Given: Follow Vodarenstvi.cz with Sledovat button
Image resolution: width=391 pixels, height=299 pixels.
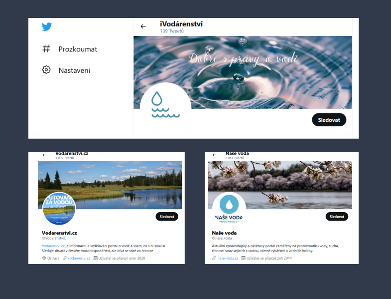Looking at the screenshot, I should [167, 217].
